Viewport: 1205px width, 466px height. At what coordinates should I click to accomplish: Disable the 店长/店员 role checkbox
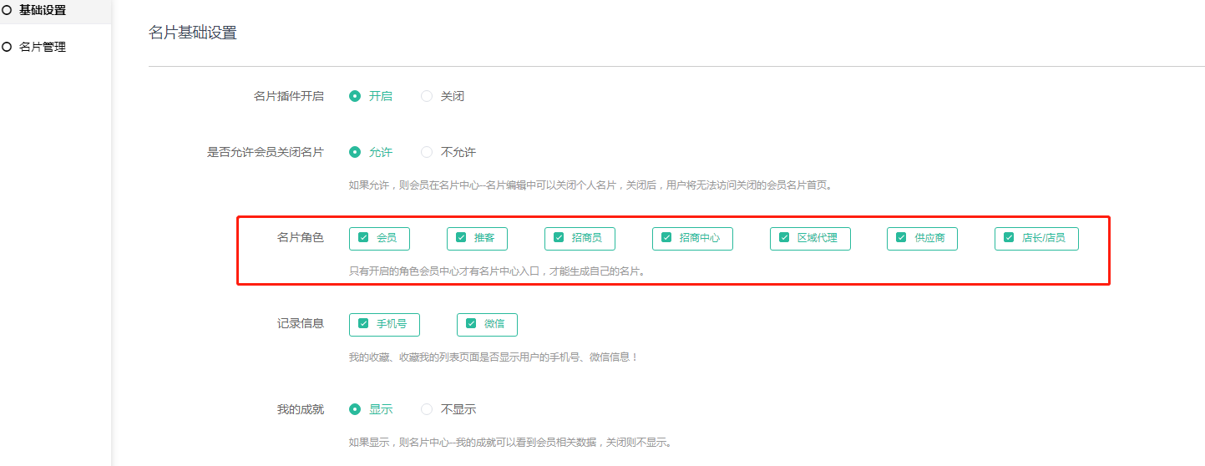1009,237
